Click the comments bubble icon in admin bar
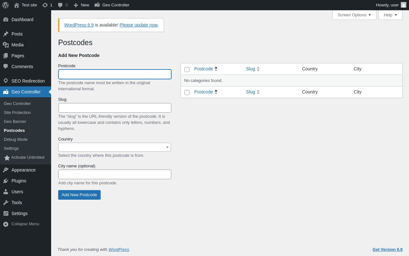The image size is (409, 256). pyautogui.click(x=60, y=5)
